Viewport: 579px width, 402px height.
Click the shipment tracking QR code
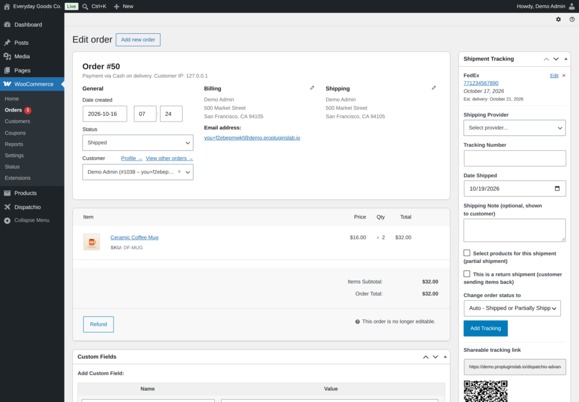point(485,391)
